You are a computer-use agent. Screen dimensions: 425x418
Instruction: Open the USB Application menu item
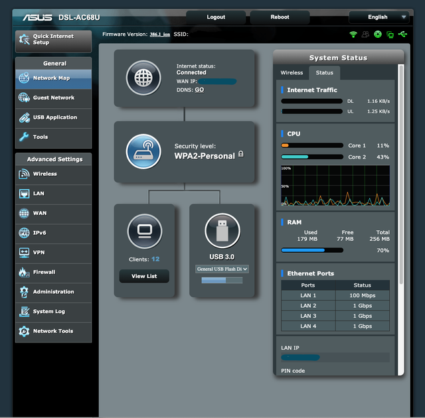click(53, 119)
